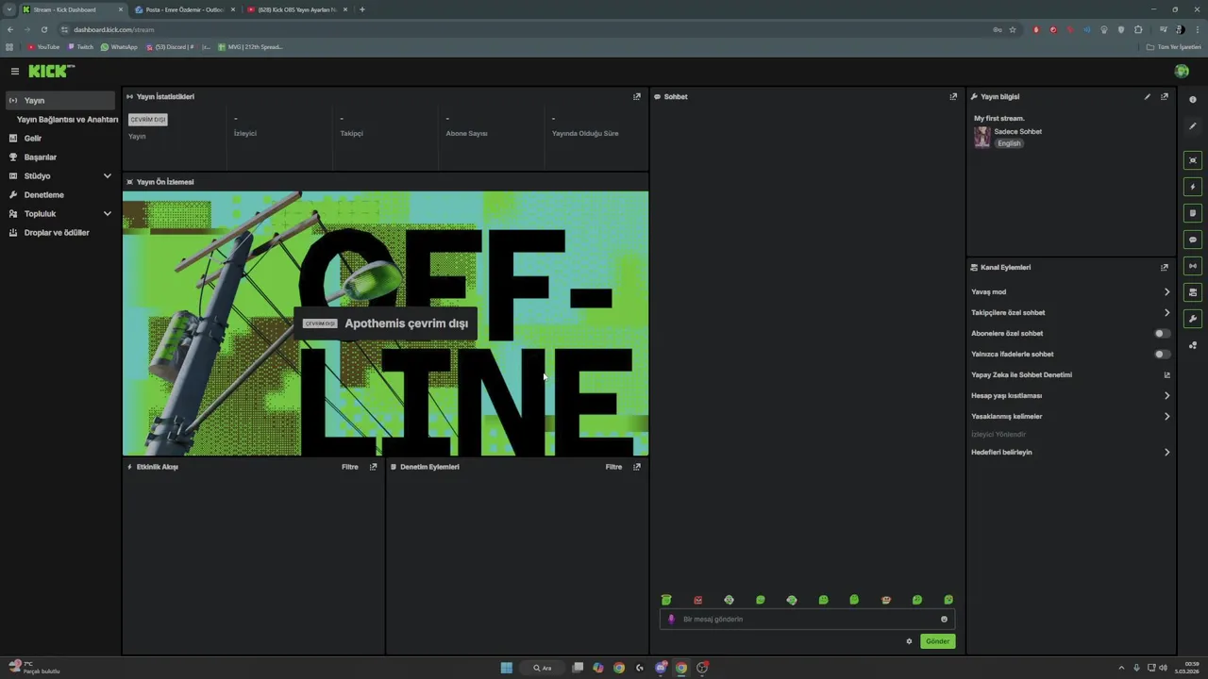Screen dimensions: 1208x679
Task: Open the YouTube bookmark
Action: 43,46
